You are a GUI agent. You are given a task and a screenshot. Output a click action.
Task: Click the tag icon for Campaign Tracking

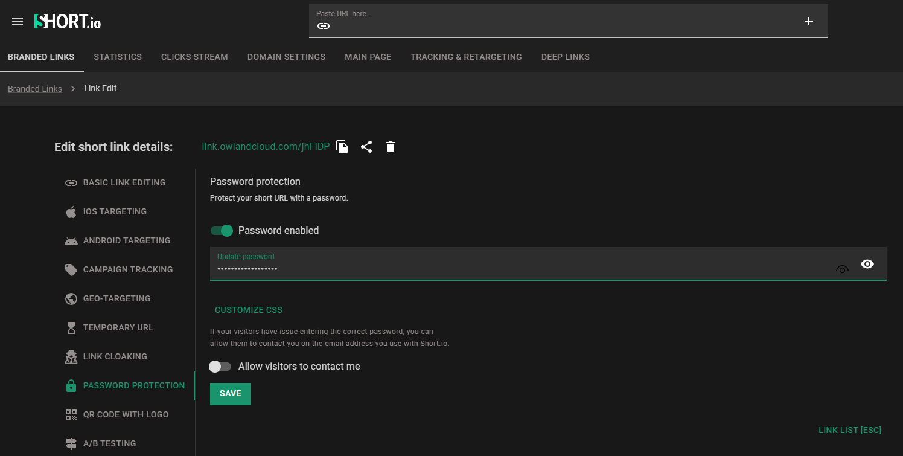click(x=71, y=269)
